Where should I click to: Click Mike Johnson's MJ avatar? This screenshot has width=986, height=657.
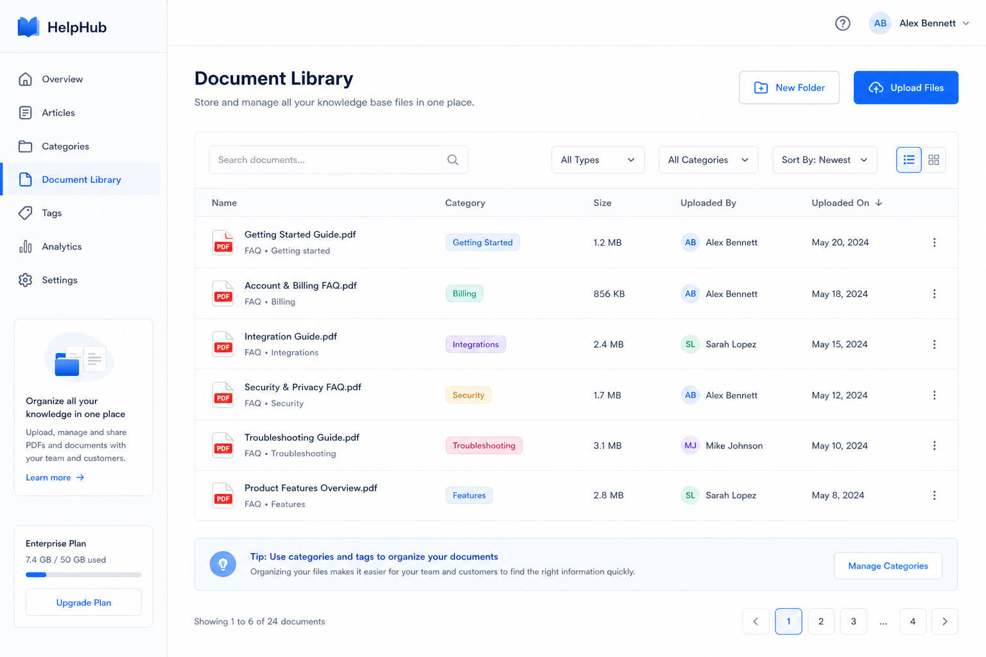(690, 445)
